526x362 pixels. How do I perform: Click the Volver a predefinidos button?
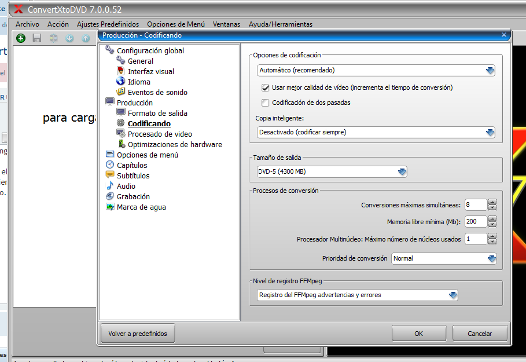click(138, 334)
